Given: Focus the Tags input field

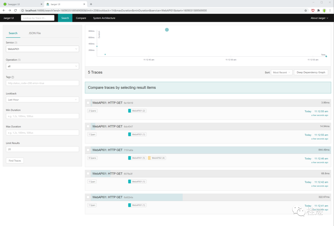Looking at the screenshot, I should point(42,83).
